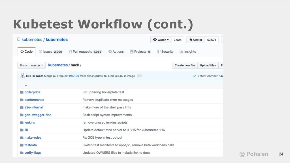Open the kubernetes organization link in header
Image resolution: width=290 pixels, height=163 pixels.
(x=32, y=40)
